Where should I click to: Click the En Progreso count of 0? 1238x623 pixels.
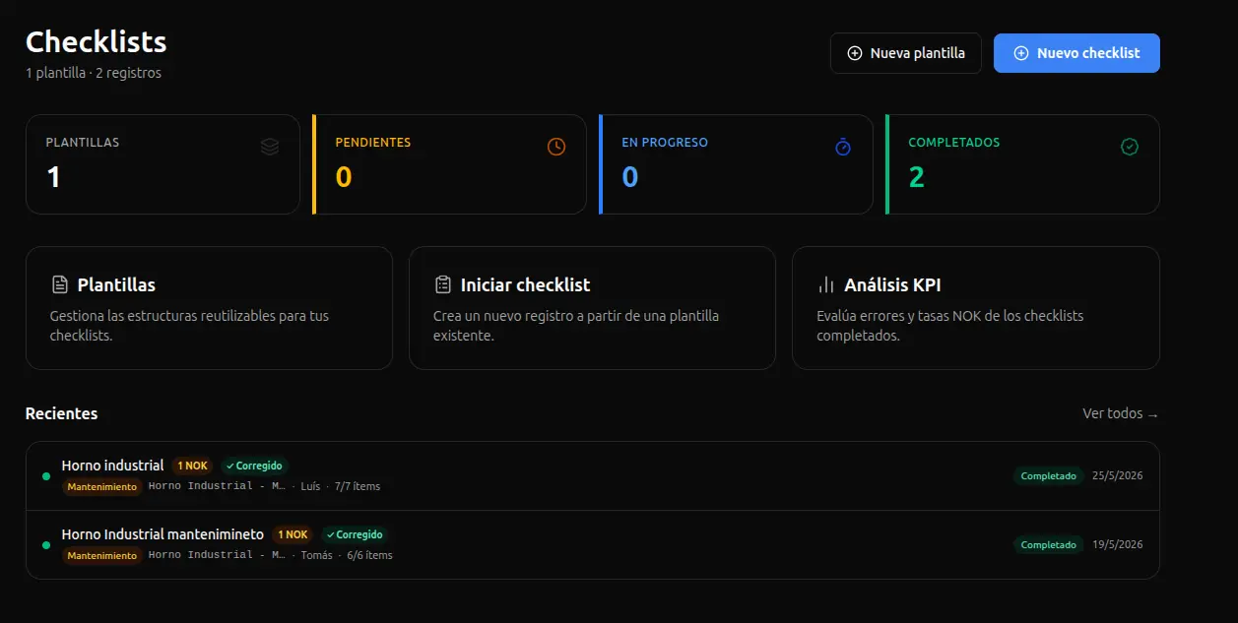click(630, 177)
